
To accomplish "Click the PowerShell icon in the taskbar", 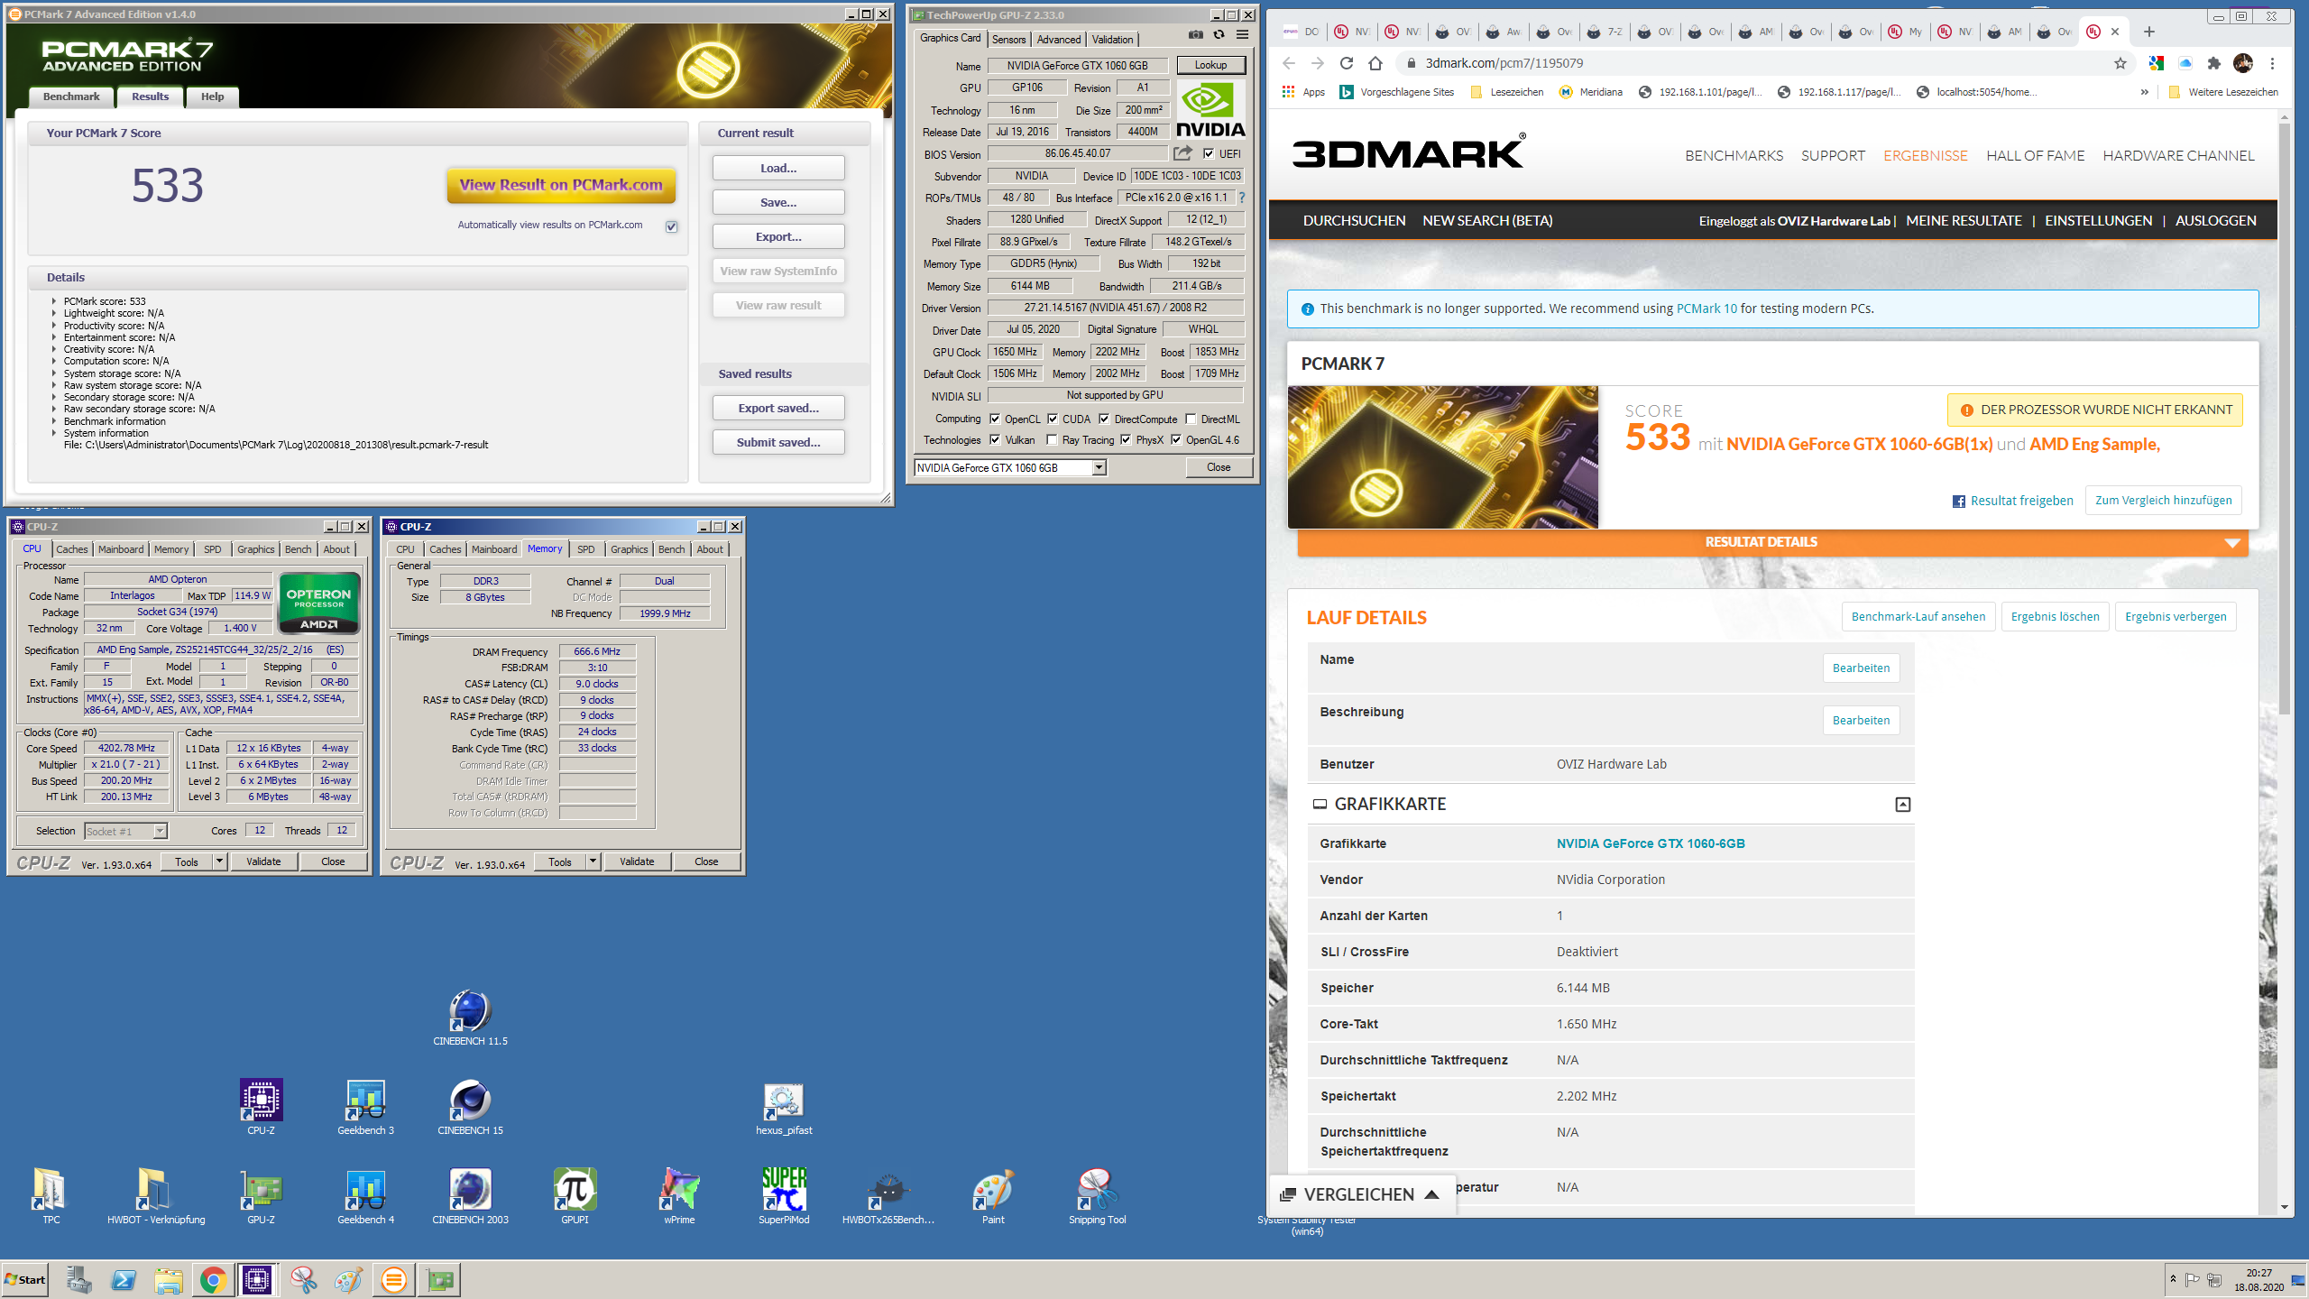I will click(123, 1279).
